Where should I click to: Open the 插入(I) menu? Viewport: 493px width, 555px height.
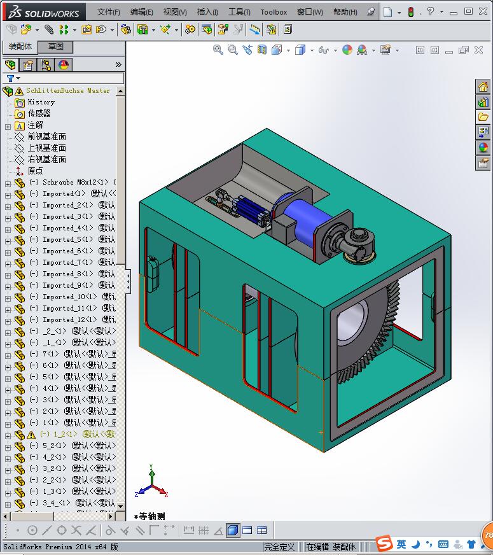(x=207, y=12)
